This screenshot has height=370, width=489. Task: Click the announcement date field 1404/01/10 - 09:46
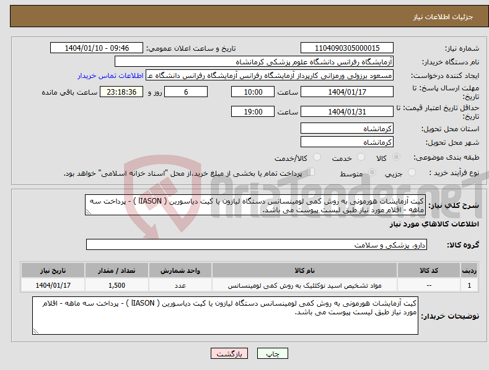pos(97,48)
